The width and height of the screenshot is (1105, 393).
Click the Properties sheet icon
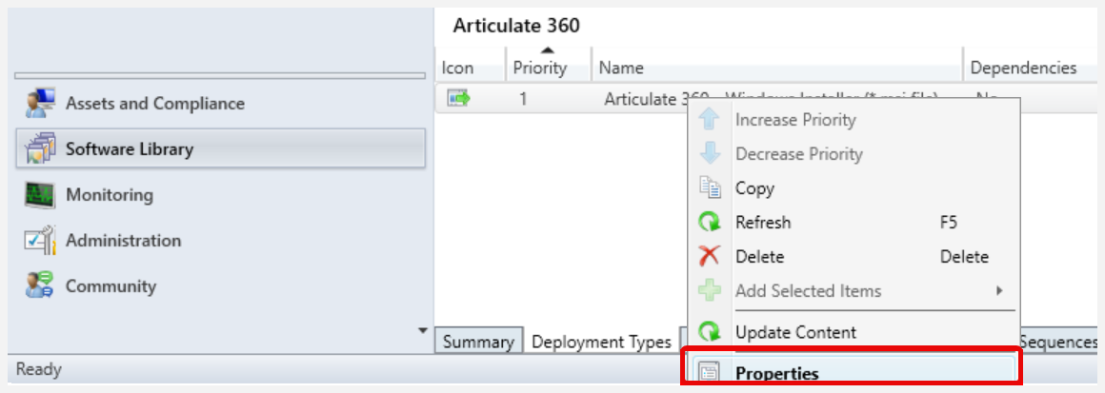pyautogui.click(x=710, y=372)
